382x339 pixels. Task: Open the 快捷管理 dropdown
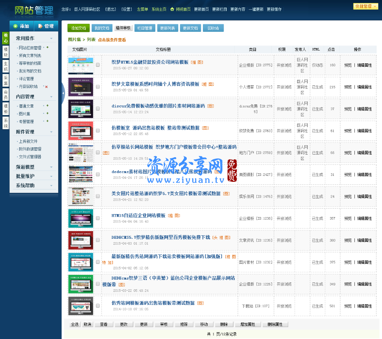point(365,6)
